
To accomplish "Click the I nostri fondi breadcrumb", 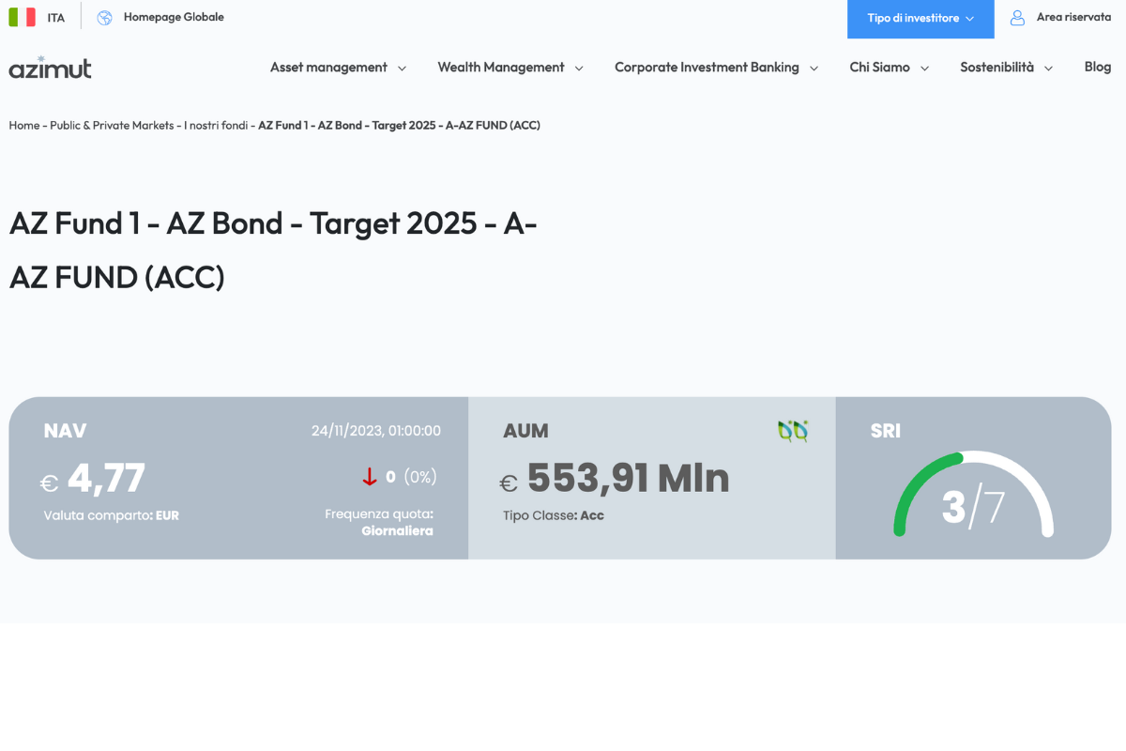I will click(216, 125).
